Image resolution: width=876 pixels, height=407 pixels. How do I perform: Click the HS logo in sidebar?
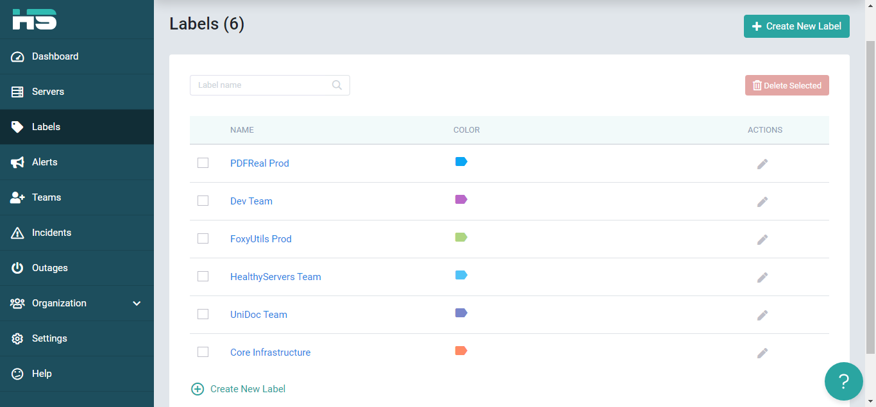(x=35, y=19)
